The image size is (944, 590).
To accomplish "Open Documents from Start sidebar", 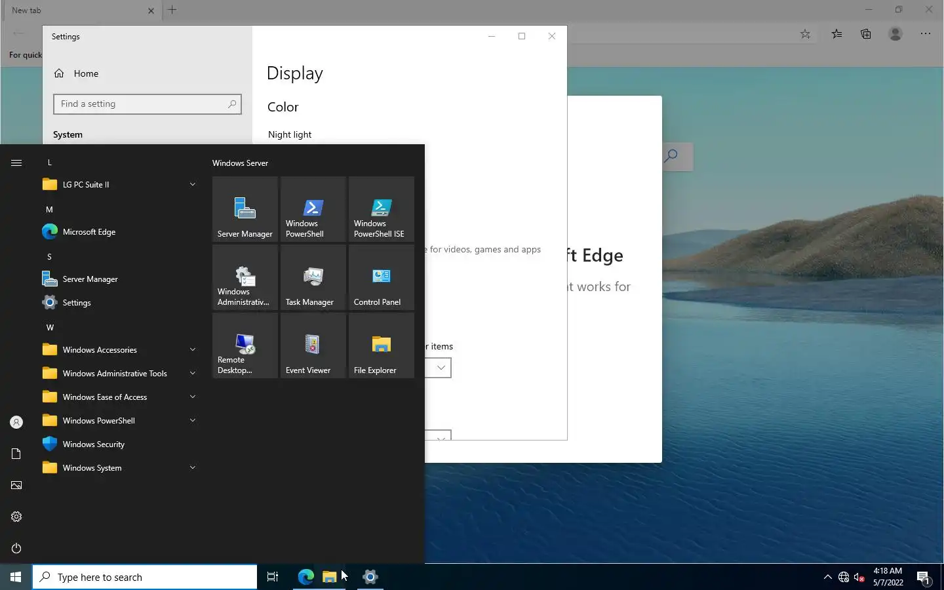I will (16, 454).
